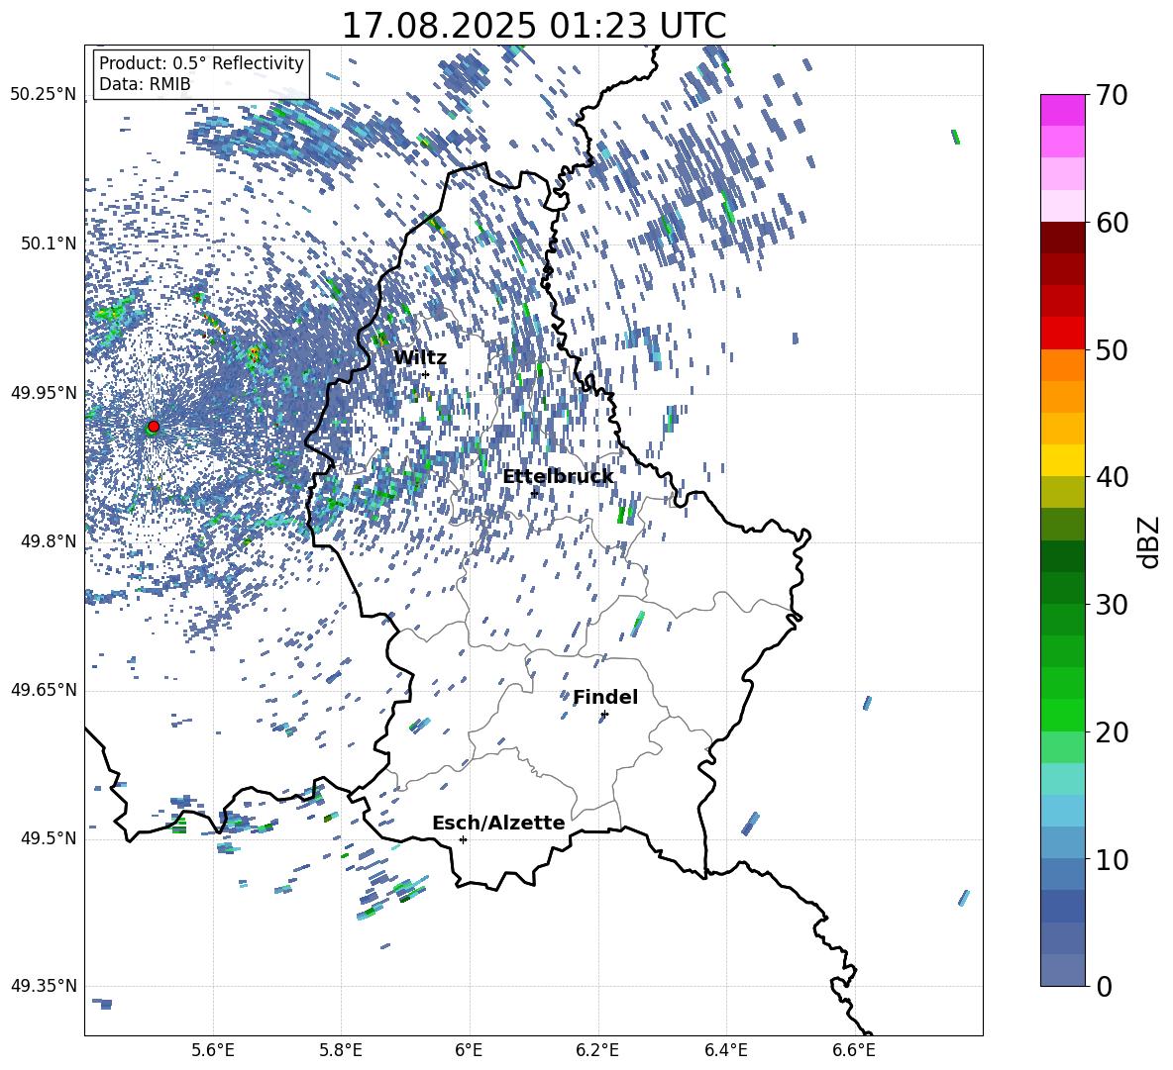Click the colorbar tick label 0
The image size is (1173, 1070).
pos(1104,986)
